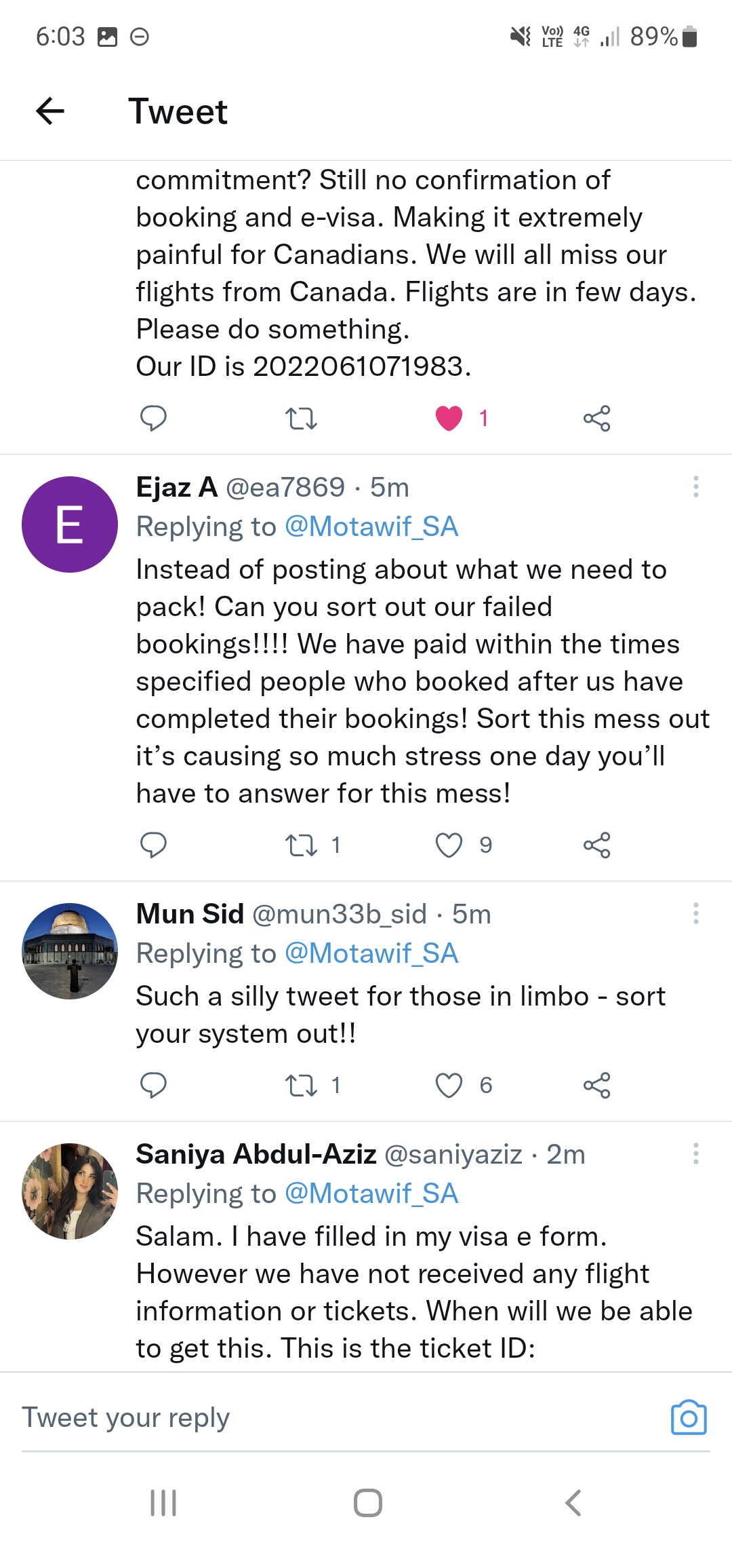Unlike the tweet with pink heart
The height and width of the screenshot is (1547, 732).
tap(449, 418)
